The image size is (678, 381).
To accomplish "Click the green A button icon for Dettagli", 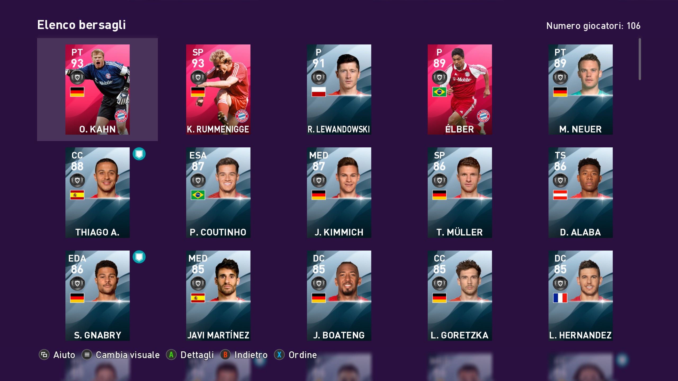I will point(171,355).
